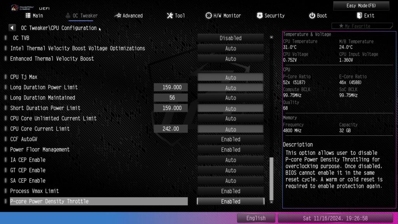This screenshot has width=398, height=224.
Task: Open My Favorite list
Action: coord(362,26)
